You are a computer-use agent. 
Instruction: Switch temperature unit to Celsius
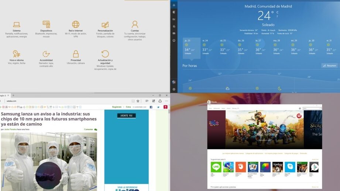pos(278,12)
